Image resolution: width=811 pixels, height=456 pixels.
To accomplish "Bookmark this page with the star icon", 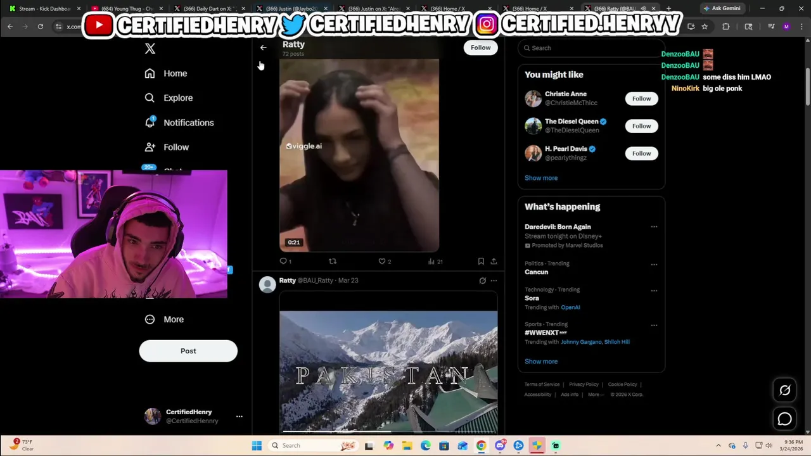I will [x=705, y=27].
